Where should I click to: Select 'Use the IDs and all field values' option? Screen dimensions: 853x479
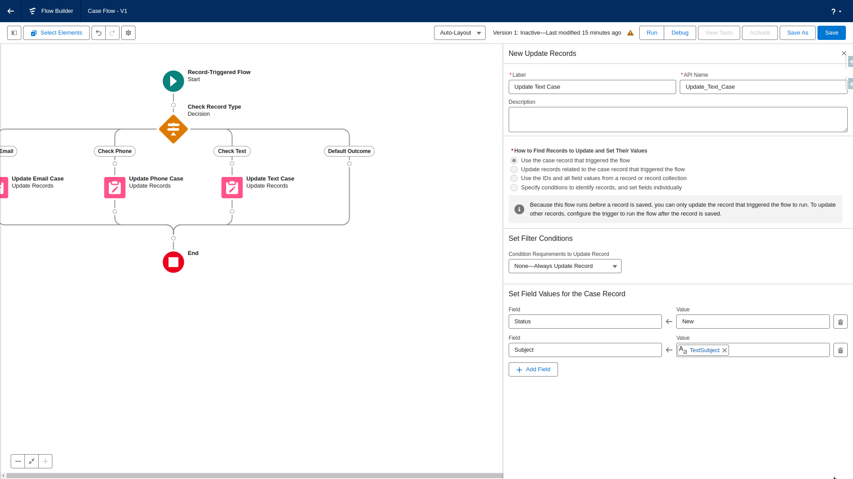[x=514, y=178]
